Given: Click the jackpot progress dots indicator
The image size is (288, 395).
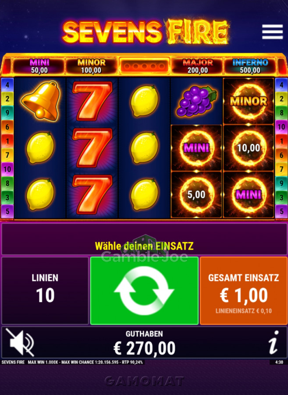Looking at the screenshot, I should click(x=144, y=66).
